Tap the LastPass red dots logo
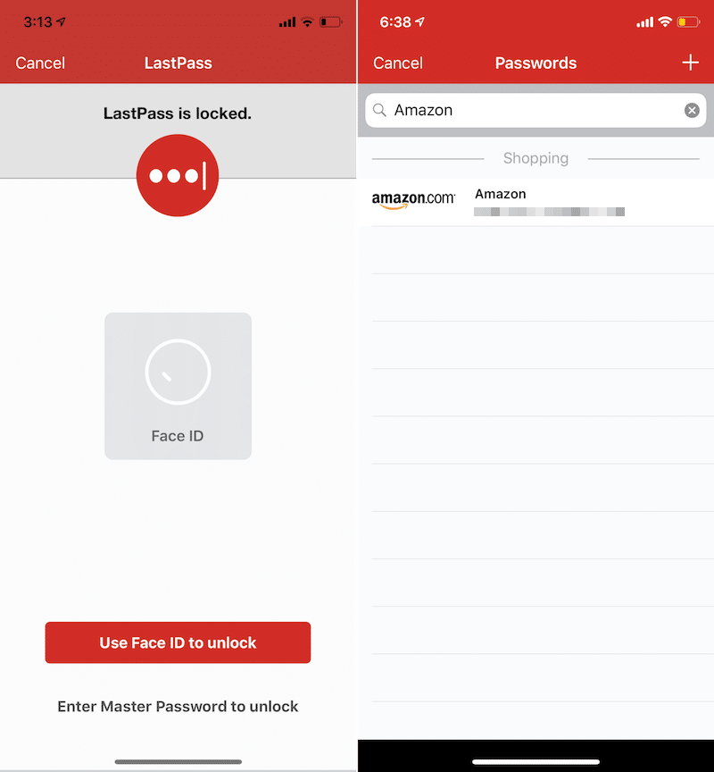The width and height of the screenshot is (714, 772). click(x=178, y=175)
